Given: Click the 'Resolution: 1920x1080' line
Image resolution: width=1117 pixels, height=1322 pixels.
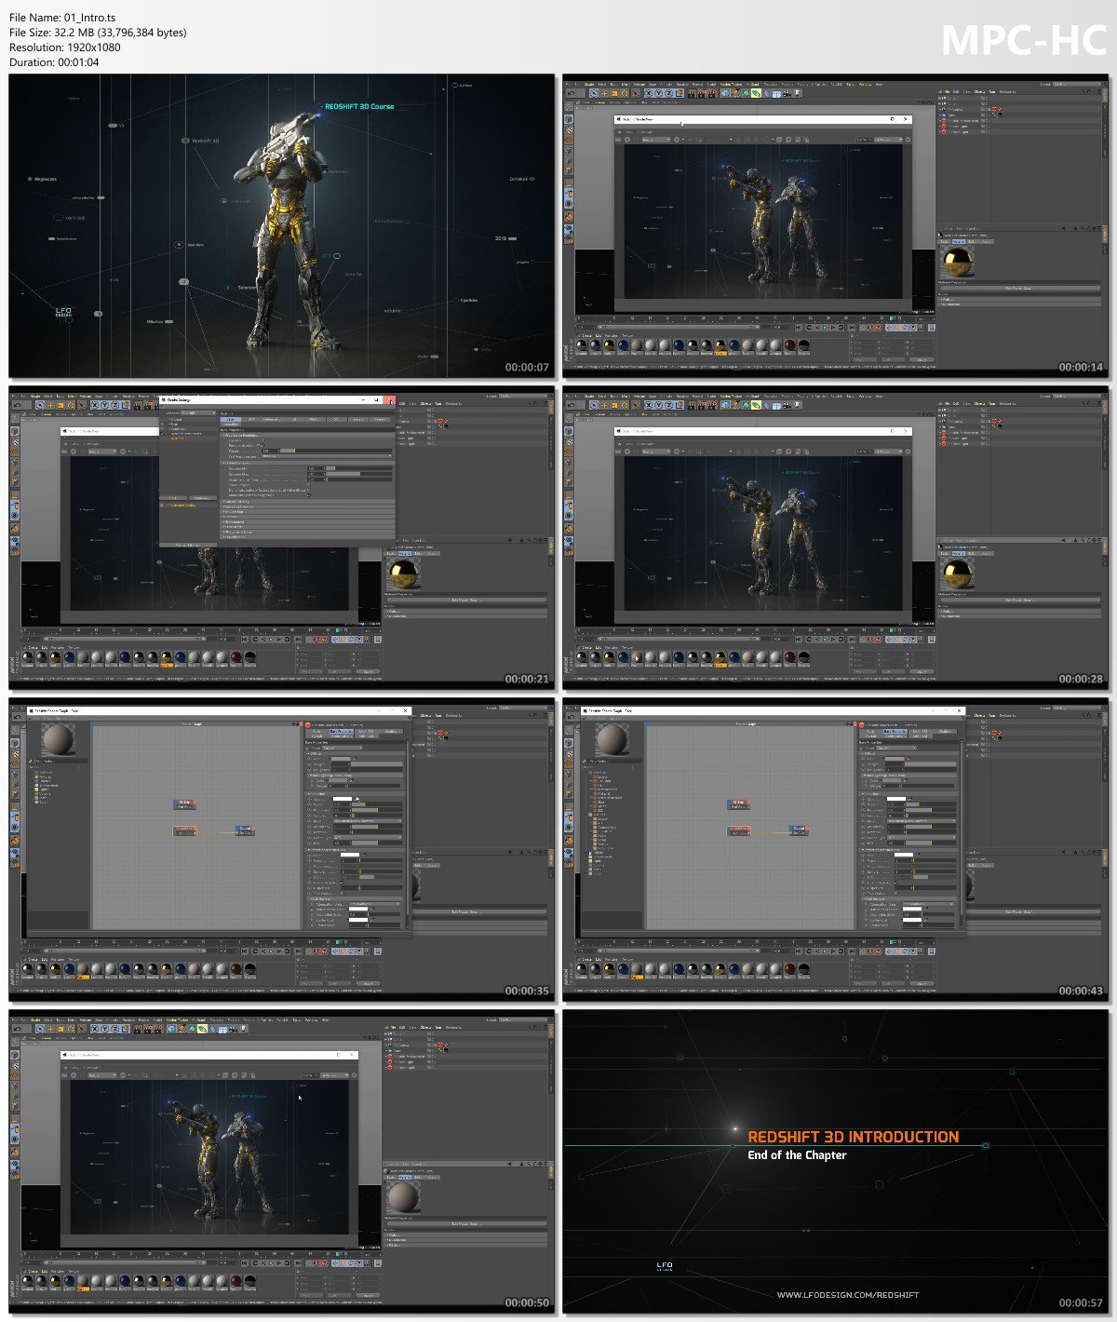Looking at the screenshot, I should [65, 47].
